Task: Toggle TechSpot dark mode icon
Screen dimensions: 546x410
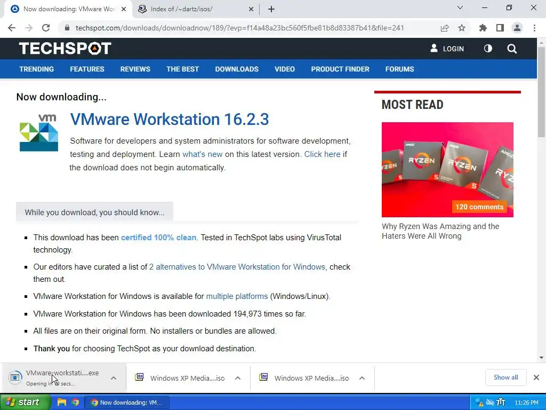Action: tap(488, 49)
